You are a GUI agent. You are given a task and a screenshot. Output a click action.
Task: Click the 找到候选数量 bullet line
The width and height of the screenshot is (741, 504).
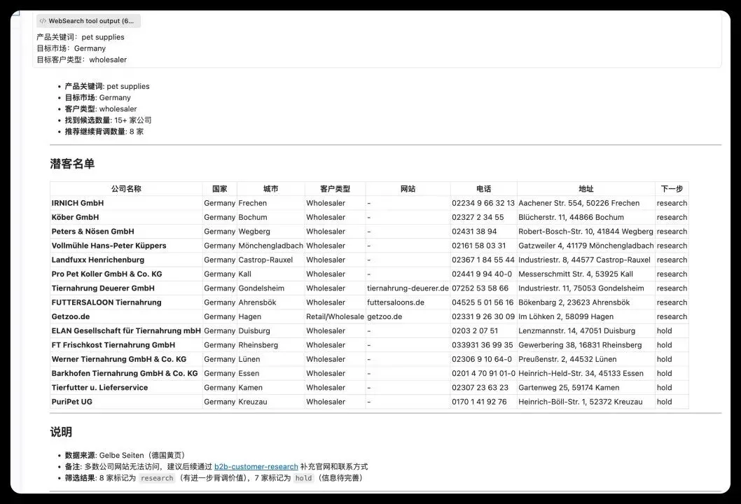pos(109,120)
